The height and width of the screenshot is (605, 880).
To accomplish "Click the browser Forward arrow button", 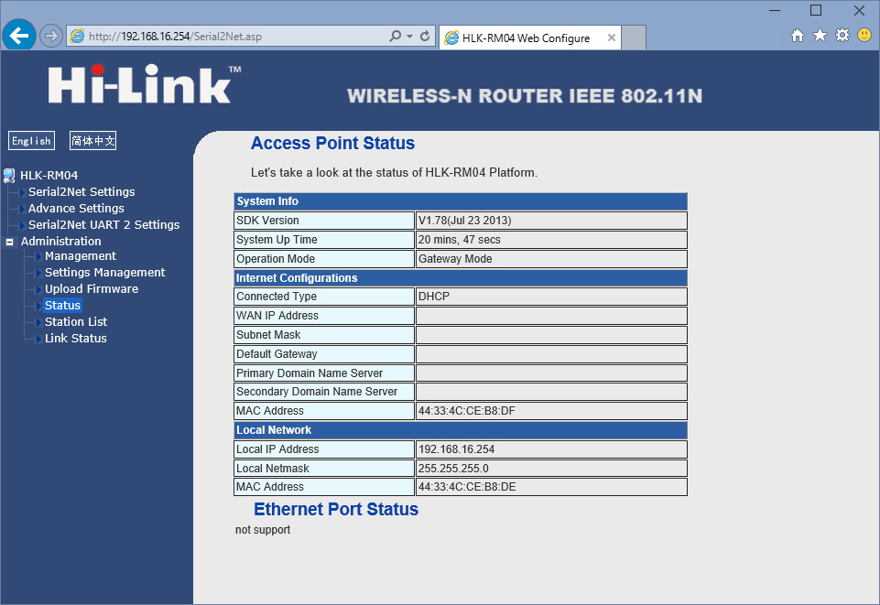I will coord(51,37).
